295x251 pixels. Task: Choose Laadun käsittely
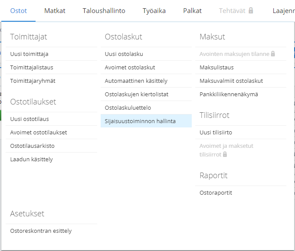coord(31,159)
